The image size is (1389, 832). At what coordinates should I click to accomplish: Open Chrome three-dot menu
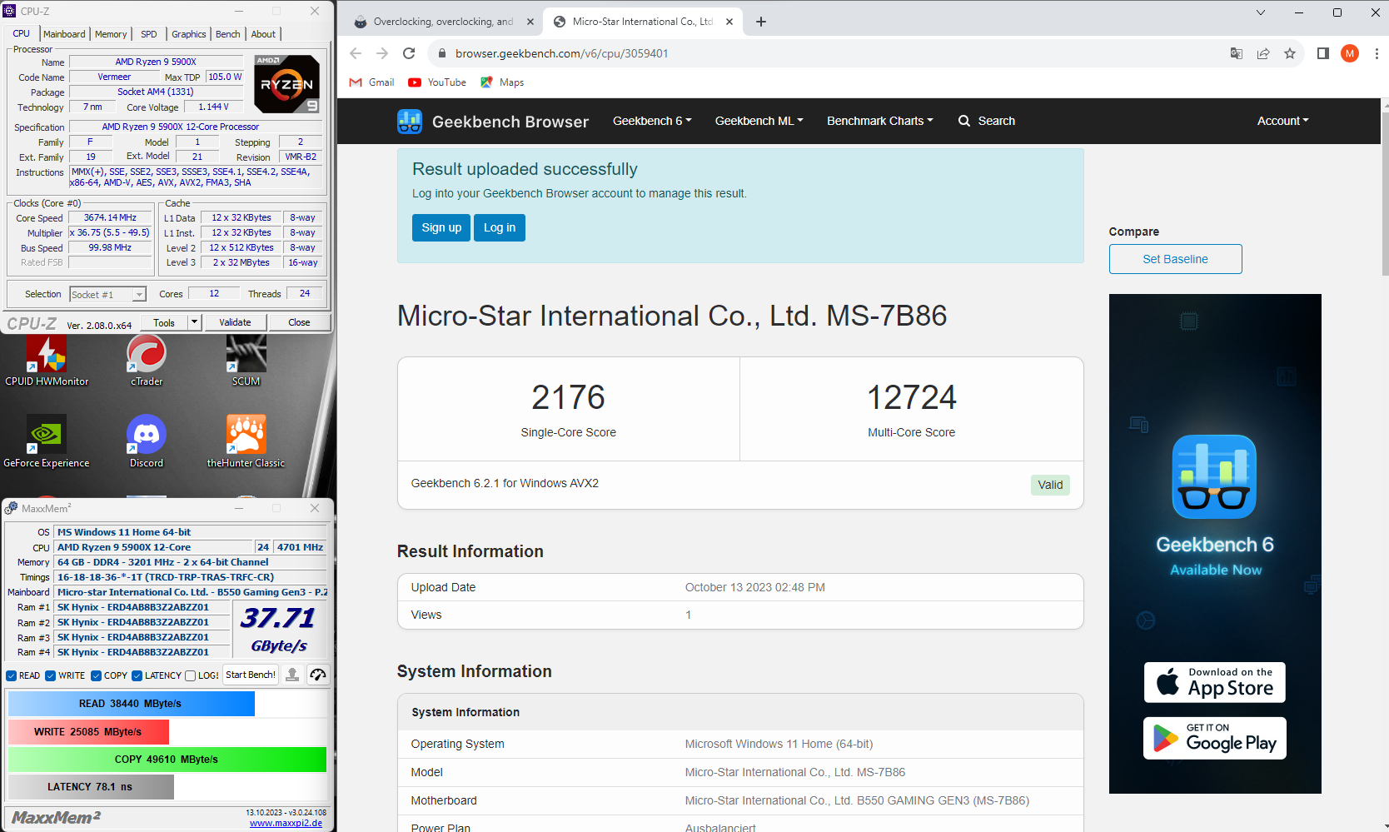click(x=1377, y=53)
